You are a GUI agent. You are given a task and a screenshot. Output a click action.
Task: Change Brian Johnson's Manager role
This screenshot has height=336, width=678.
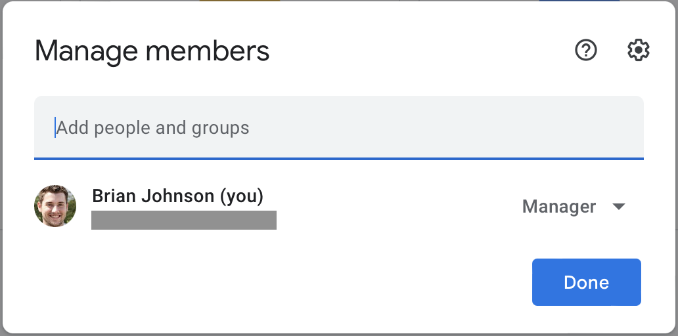[x=574, y=207]
